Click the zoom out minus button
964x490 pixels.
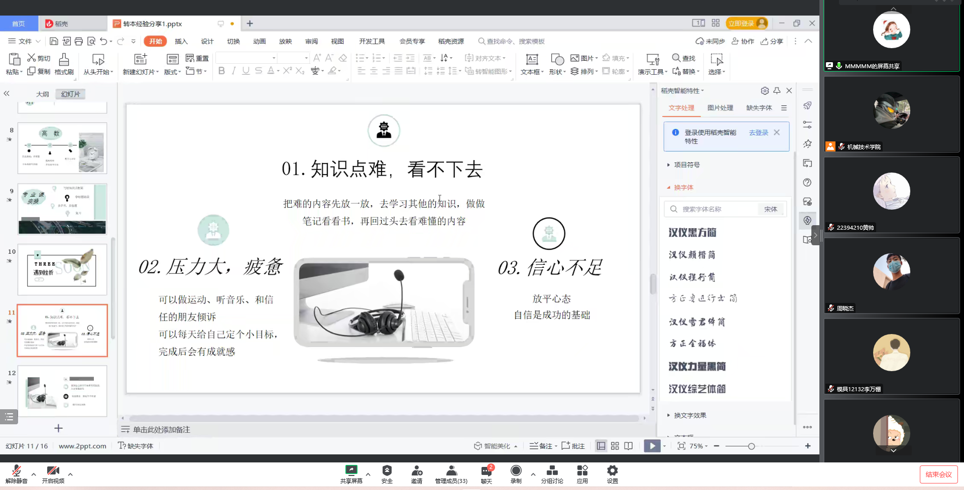(x=716, y=446)
